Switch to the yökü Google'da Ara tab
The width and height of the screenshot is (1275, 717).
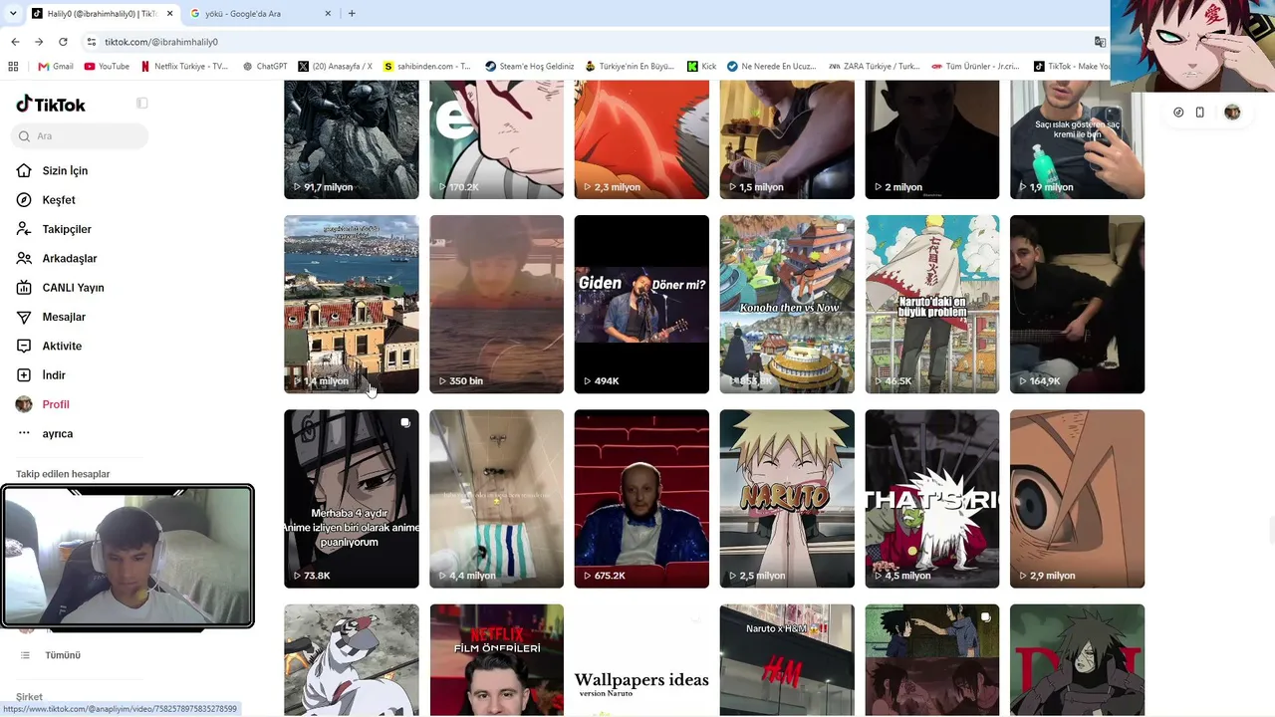pyautogui.click(x=260, y=14)
